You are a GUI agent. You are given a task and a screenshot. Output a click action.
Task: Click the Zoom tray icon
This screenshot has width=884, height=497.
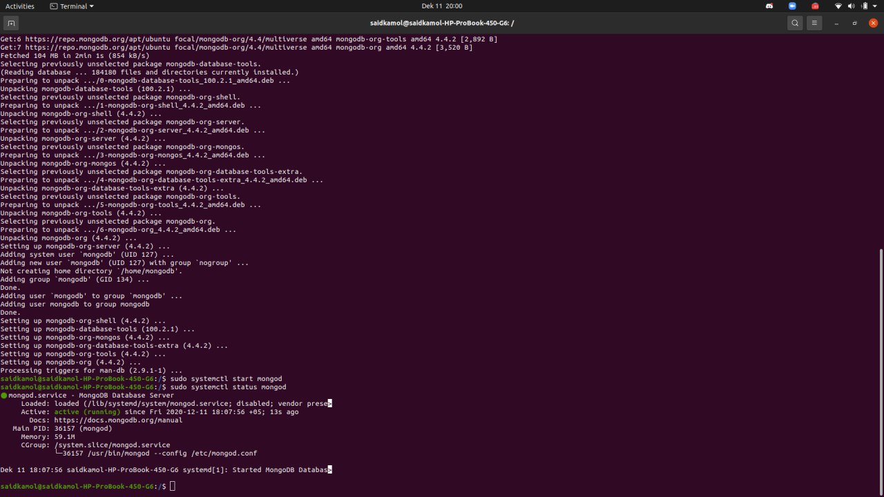(x=792, y=6)
